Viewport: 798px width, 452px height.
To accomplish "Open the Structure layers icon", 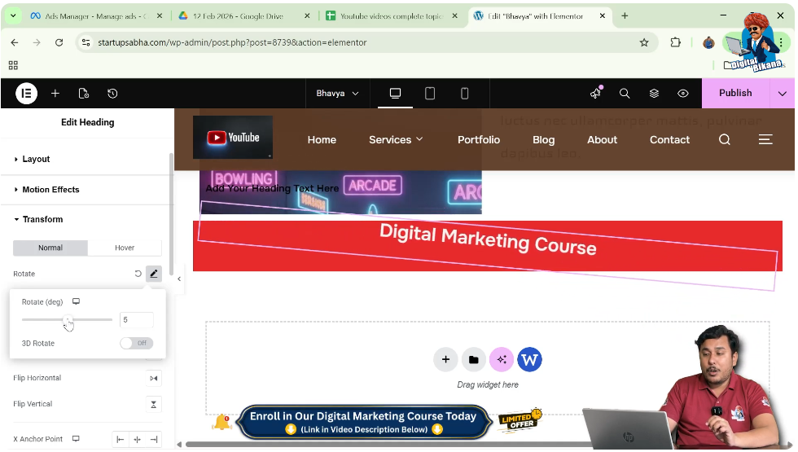I will [654, 94].
